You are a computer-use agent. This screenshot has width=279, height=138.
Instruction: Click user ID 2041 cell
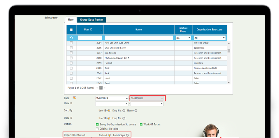click(90, 73)
